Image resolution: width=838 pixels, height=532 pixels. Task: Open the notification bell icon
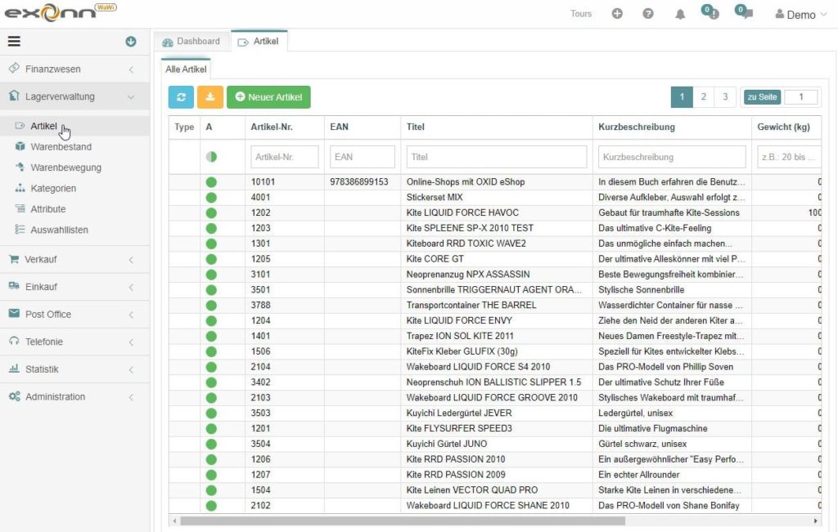tap(680, 15)
